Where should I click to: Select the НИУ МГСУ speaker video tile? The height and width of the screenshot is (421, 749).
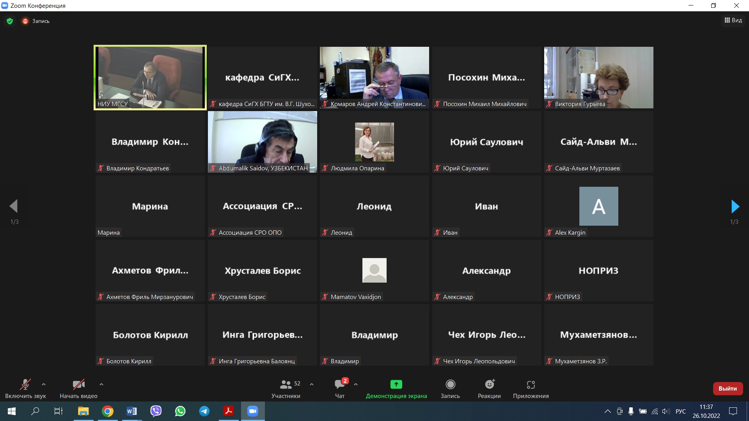coord(150,78)
